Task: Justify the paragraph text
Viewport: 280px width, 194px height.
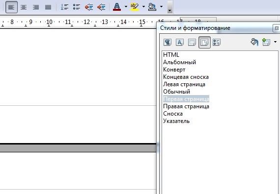Action: [x=48, y=7]
